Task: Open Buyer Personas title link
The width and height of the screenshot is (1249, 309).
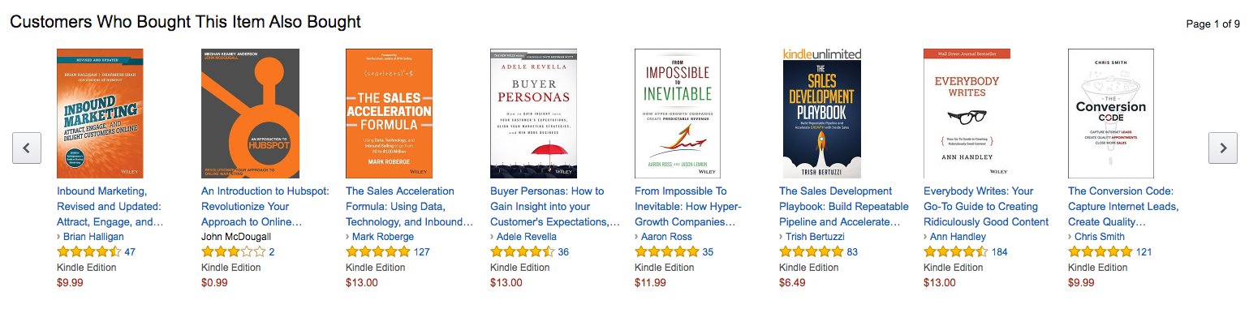Action: click(x=555, y=207)
